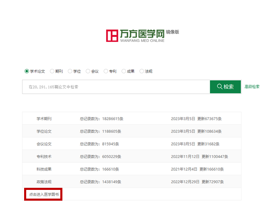This screenshot has width=272, height=204.
Task: Click the 2022年12月29日 更新72907条 text
Action: pyautogui.click(x=198, y=182)
